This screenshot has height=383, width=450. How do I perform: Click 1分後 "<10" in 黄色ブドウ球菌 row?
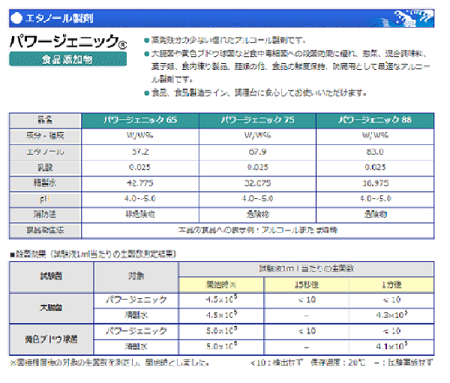pos(391,331)
